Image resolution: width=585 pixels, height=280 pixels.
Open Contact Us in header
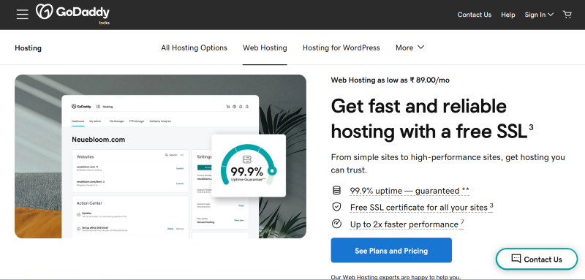point(474,15)
